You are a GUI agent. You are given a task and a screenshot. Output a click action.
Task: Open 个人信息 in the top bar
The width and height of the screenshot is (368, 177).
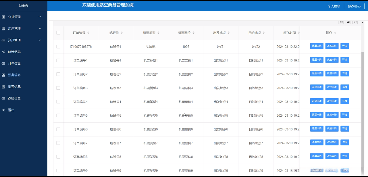click(334, 6)
